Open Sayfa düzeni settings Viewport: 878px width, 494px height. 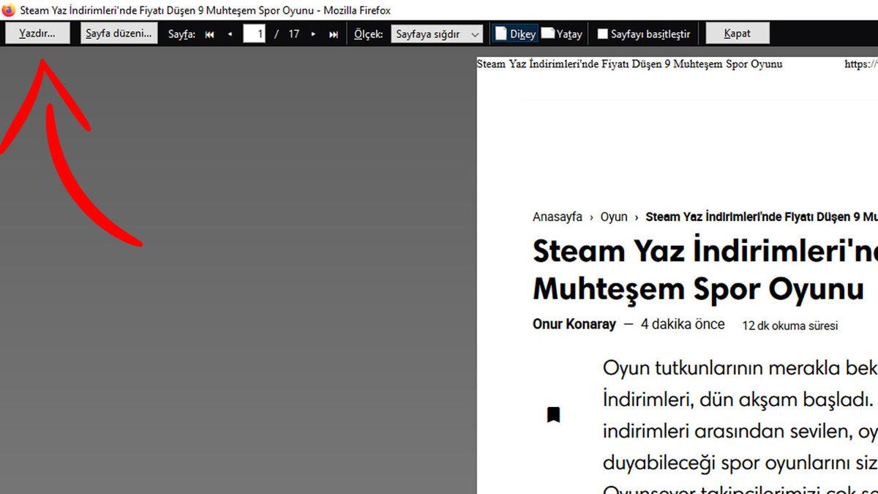pos(118,32)
